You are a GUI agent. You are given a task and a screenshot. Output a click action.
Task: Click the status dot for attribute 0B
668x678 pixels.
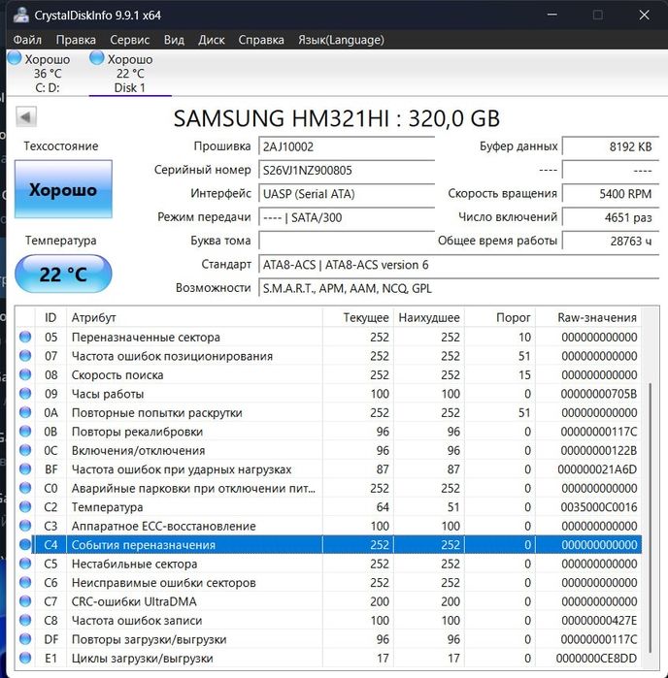[25, 431]
